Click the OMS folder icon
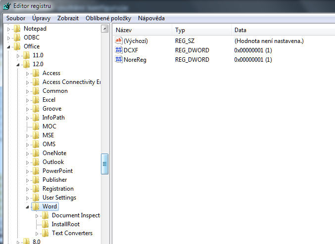This screenshot has width=335, height=244. point(36,144)
